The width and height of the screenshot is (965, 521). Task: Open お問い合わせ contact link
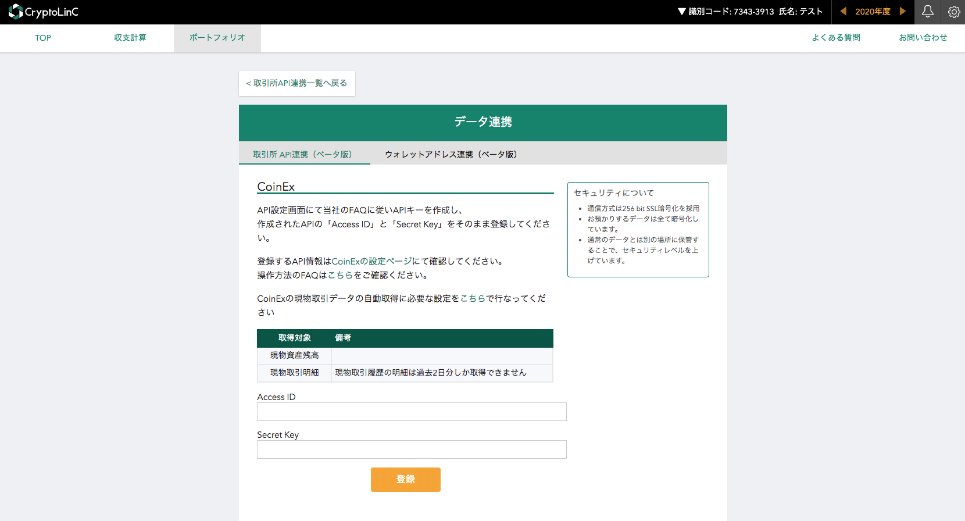coord(923,38)
